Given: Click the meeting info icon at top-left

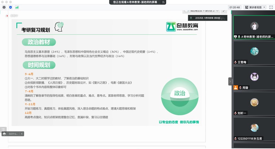Looking at the screenshot, I should pos(4,7).
